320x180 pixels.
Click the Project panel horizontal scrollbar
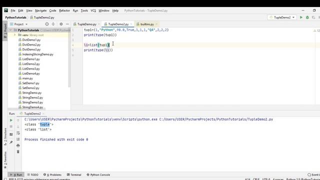pyautogui.click(x=26, y=109)
